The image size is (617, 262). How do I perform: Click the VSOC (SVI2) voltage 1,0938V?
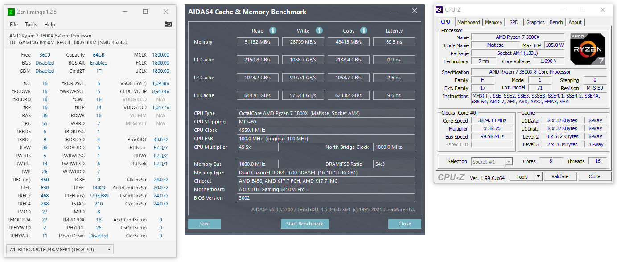tap(160, 83)
